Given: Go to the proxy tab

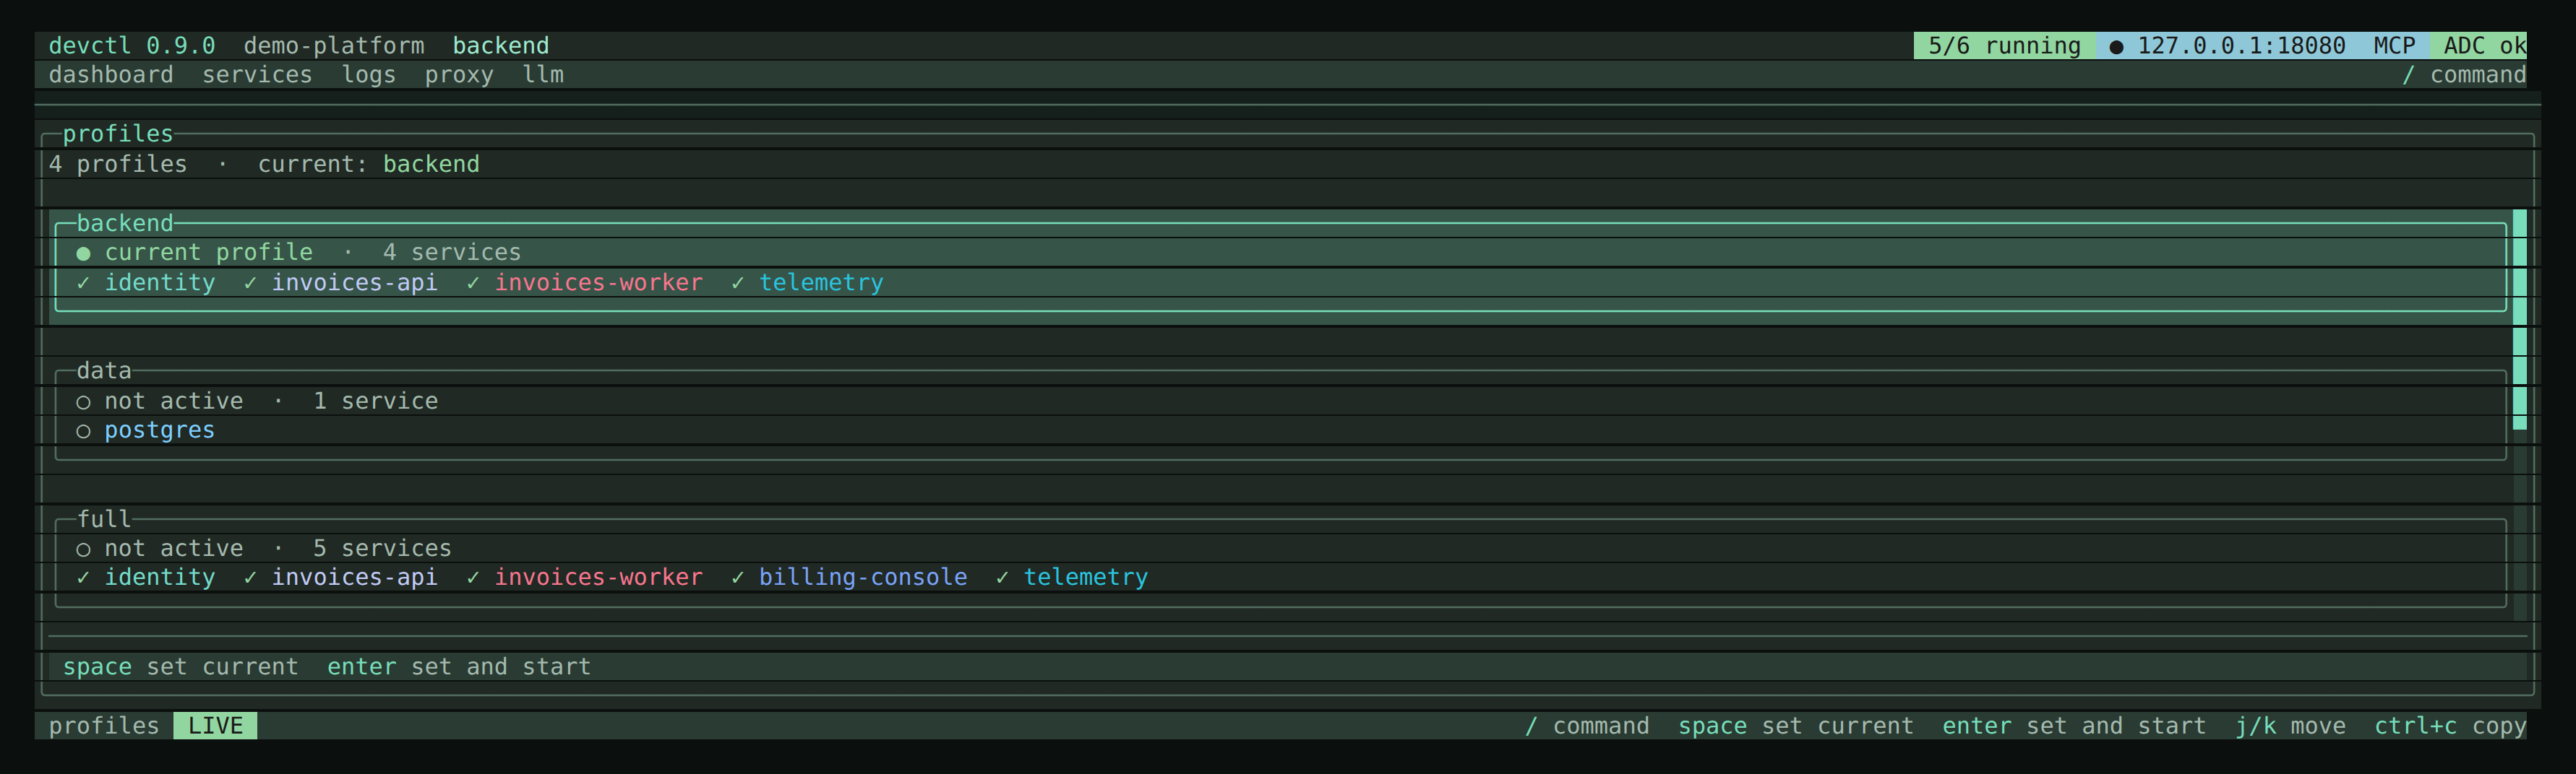Looking at the screenshot, I should click(x=459, y=75).
